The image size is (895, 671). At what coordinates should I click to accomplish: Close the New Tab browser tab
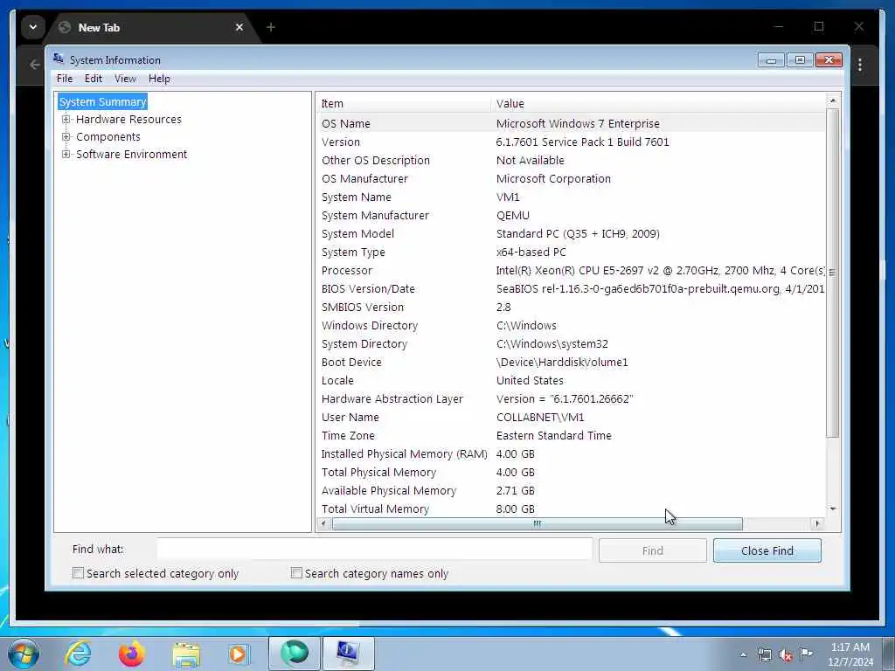click(239, 27)
